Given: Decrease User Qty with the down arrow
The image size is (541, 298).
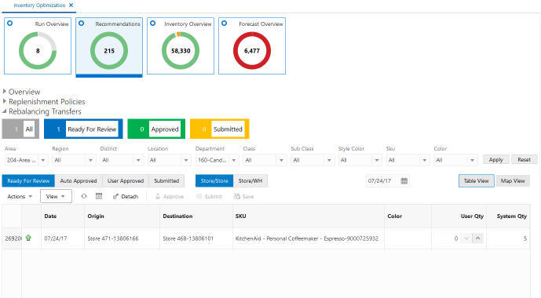Looking at the screenshot, I should click(467, 238).
